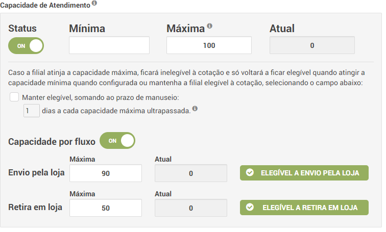Check the Manter elegível checkbox
Screen dimensions: 386x232
pos(14,97)
